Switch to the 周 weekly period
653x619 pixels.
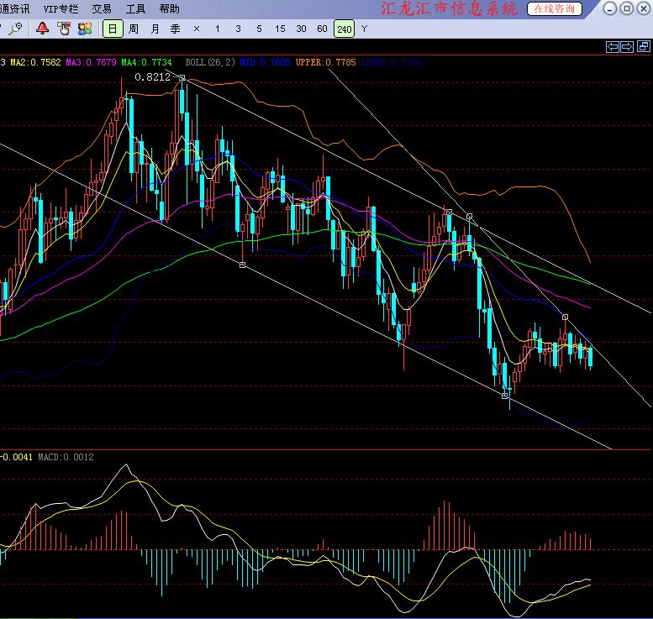coord(134,29)
